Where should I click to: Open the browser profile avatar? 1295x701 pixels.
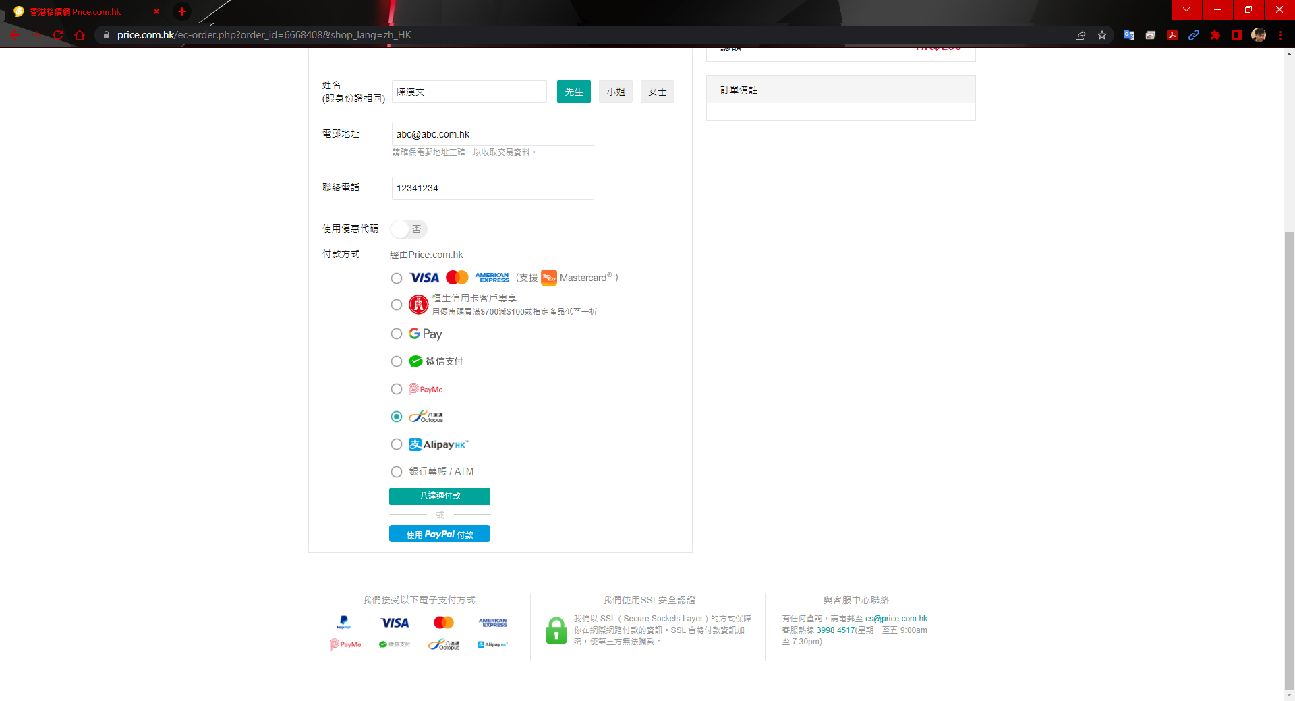pyautogui.click(x=1259, y=35)
